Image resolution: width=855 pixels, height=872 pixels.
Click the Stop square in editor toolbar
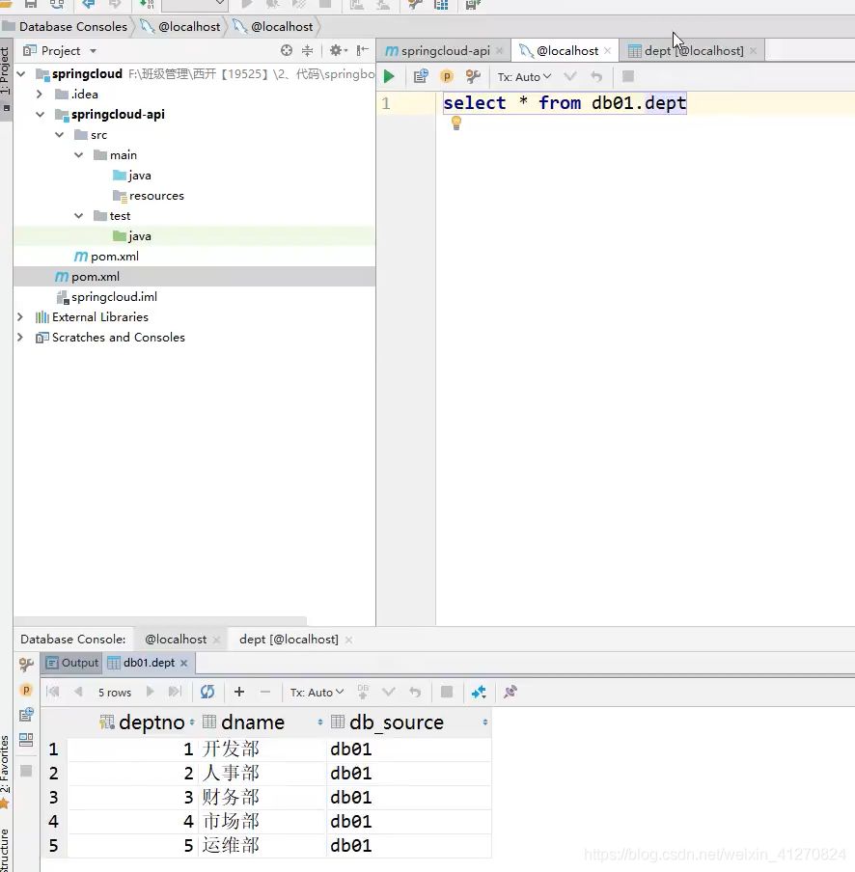628,76
